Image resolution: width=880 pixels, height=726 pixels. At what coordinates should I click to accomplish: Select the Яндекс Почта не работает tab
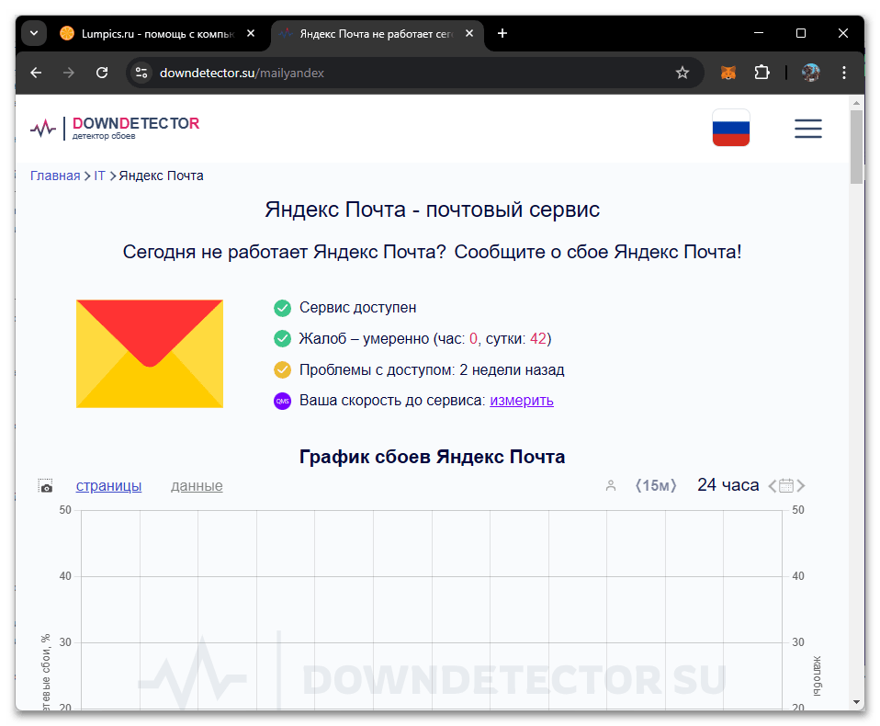(x=376, y=34)
